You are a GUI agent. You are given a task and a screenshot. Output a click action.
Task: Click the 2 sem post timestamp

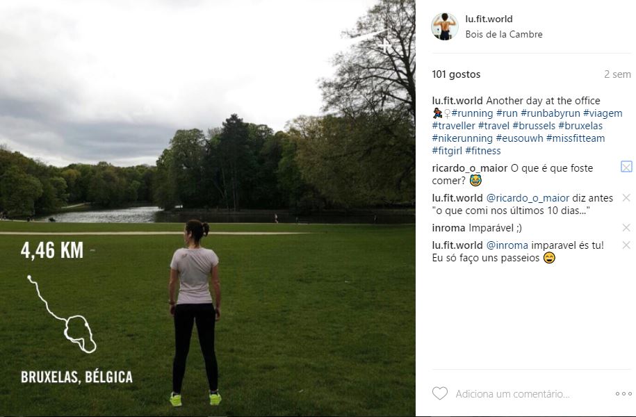point(617,74)
